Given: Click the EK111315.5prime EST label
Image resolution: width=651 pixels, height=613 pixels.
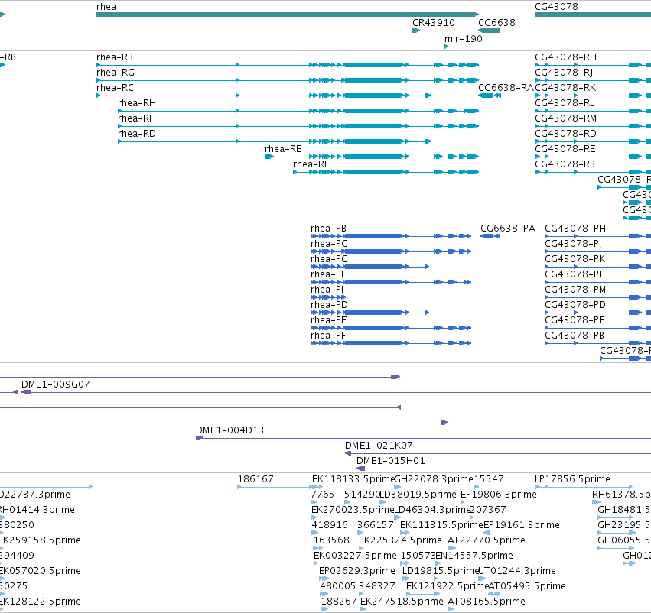Looking at the screenshot, I should 441,526.
